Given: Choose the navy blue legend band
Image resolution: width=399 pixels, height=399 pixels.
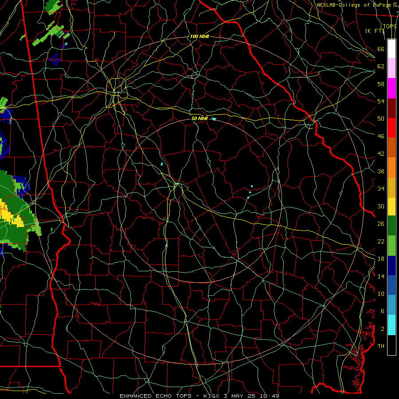Looking at the screenshot, I should [x=391, y=266].
